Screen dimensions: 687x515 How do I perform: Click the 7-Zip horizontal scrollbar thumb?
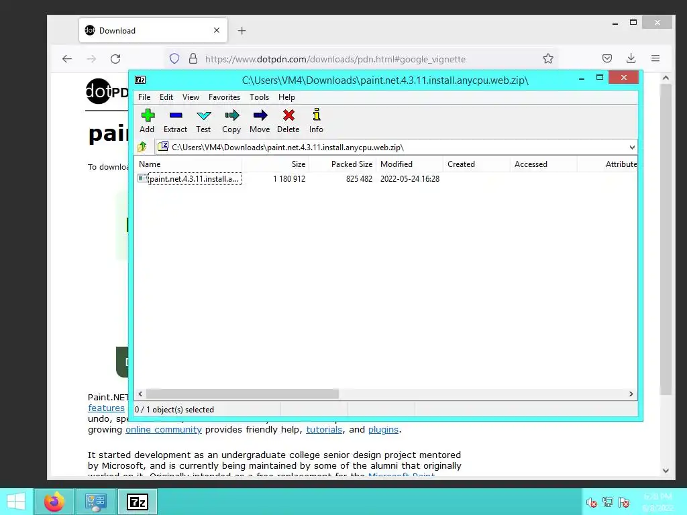tap(242, 394)
